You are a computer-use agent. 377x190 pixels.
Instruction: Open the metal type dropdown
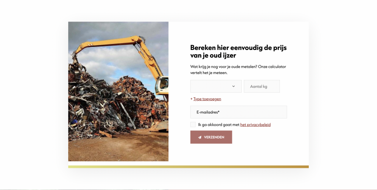click(x=216, y=86)
